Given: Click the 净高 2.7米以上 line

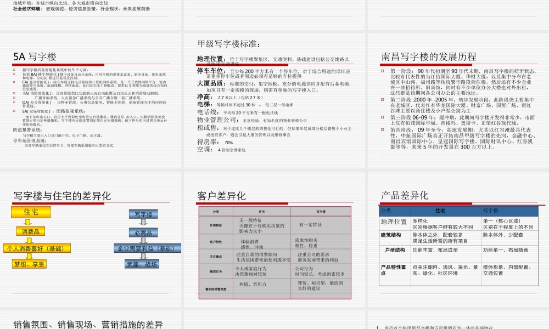Looking at the screenshot, I should [x=229, y=97].
